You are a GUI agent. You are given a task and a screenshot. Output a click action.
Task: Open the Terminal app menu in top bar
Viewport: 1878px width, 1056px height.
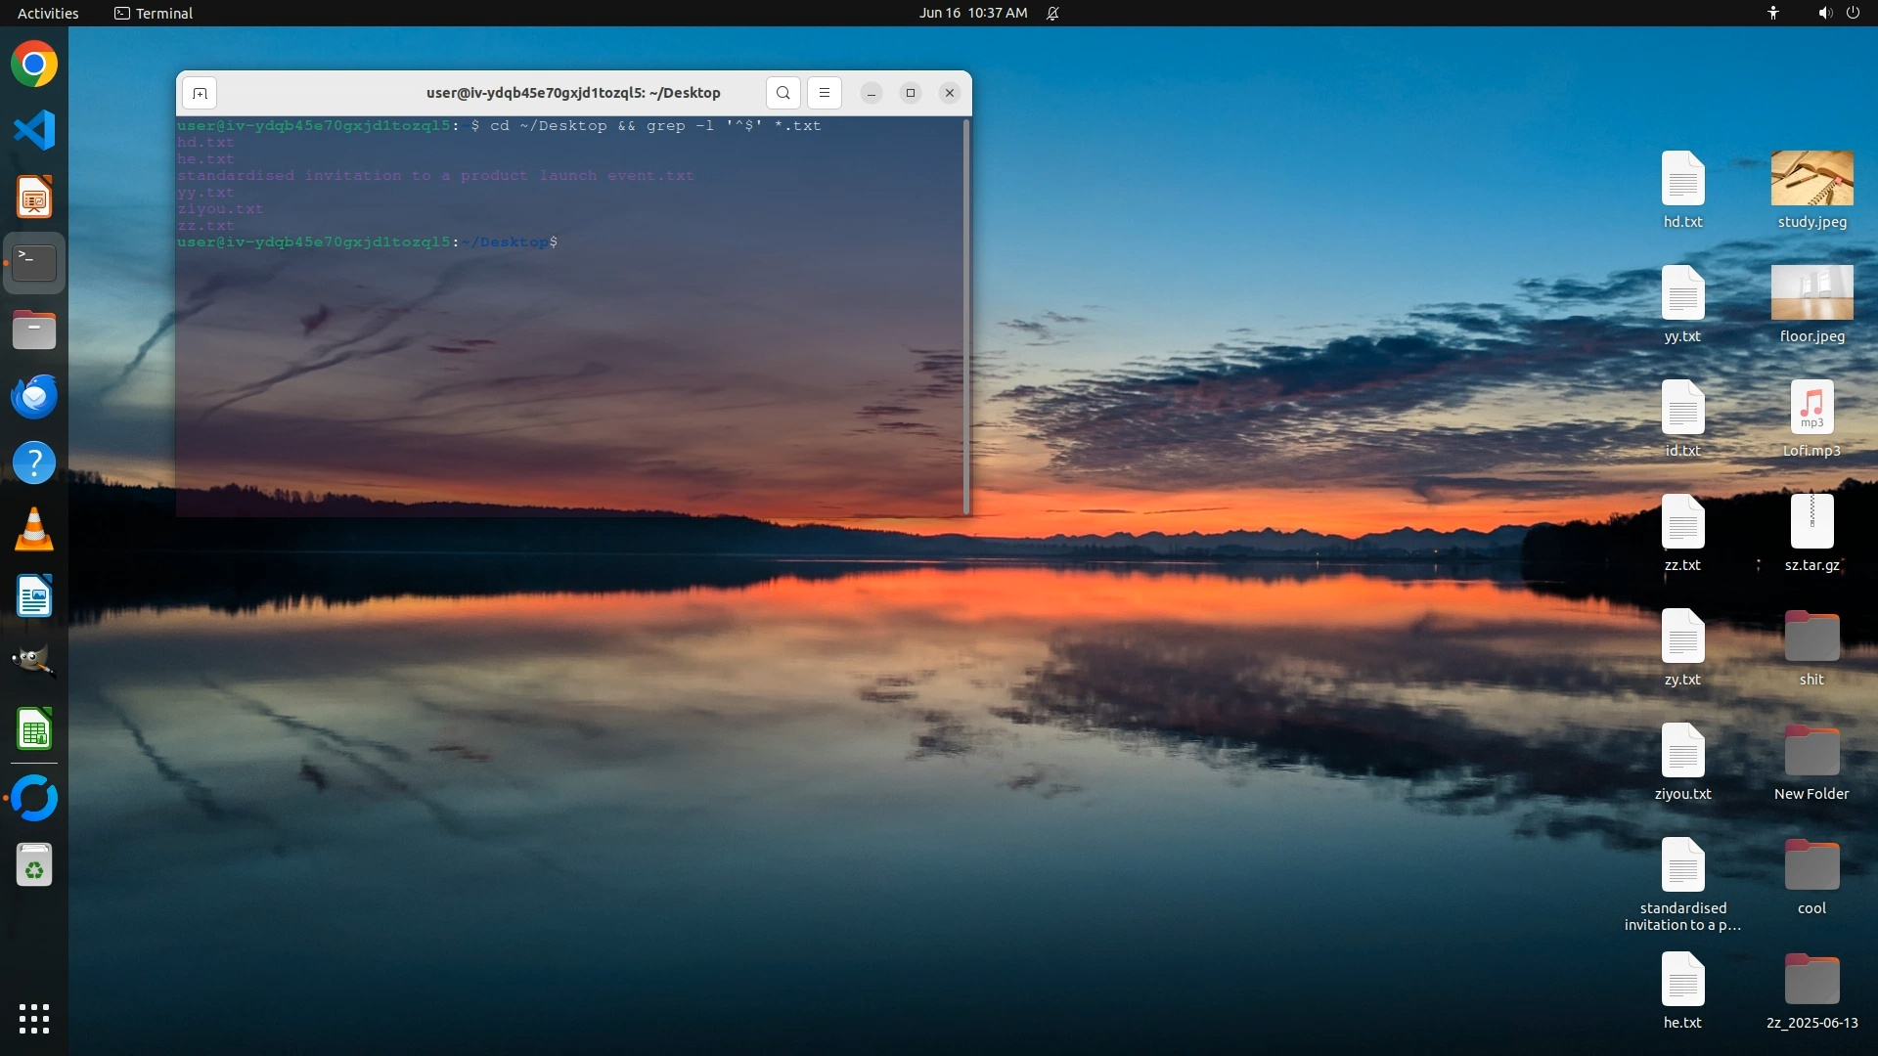[154, 13]
